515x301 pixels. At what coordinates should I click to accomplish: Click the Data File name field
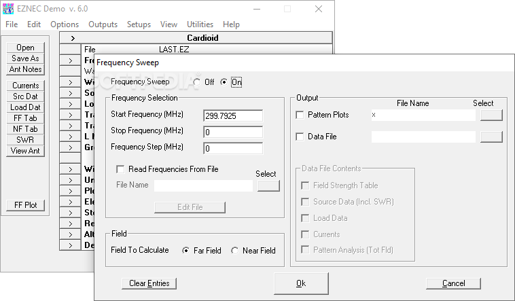click(x=423, y=137)
